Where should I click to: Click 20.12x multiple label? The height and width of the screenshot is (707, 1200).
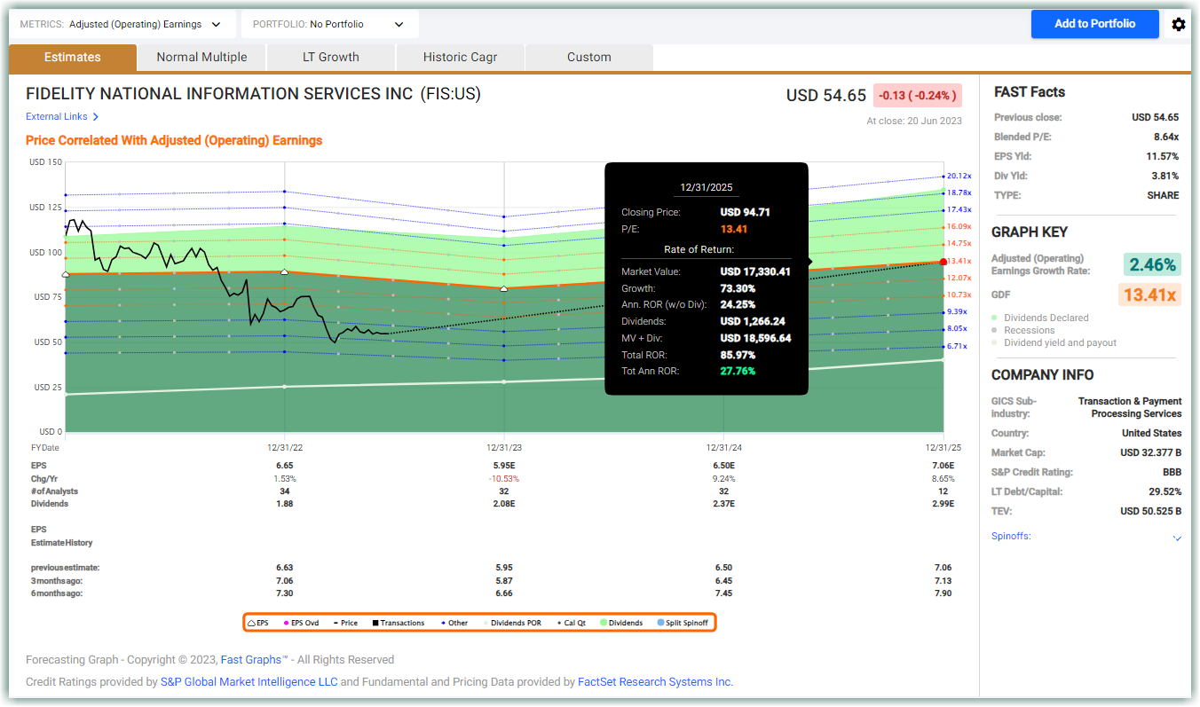point(959,176)
